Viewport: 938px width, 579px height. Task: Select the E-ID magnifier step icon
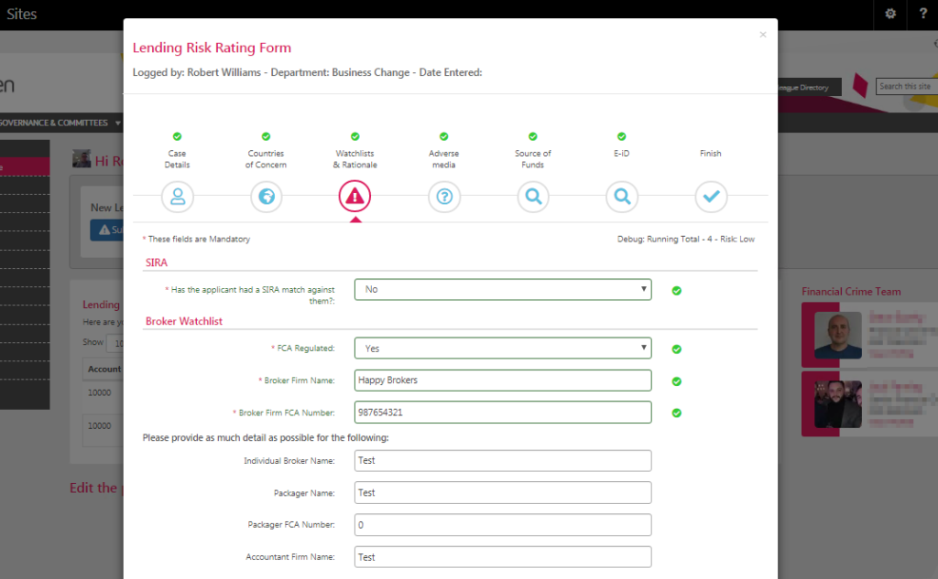pos(621,196)
